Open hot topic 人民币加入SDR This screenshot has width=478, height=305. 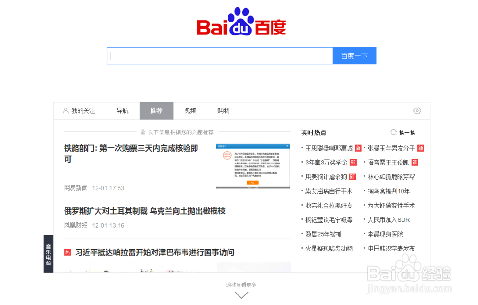click(389, 220)
